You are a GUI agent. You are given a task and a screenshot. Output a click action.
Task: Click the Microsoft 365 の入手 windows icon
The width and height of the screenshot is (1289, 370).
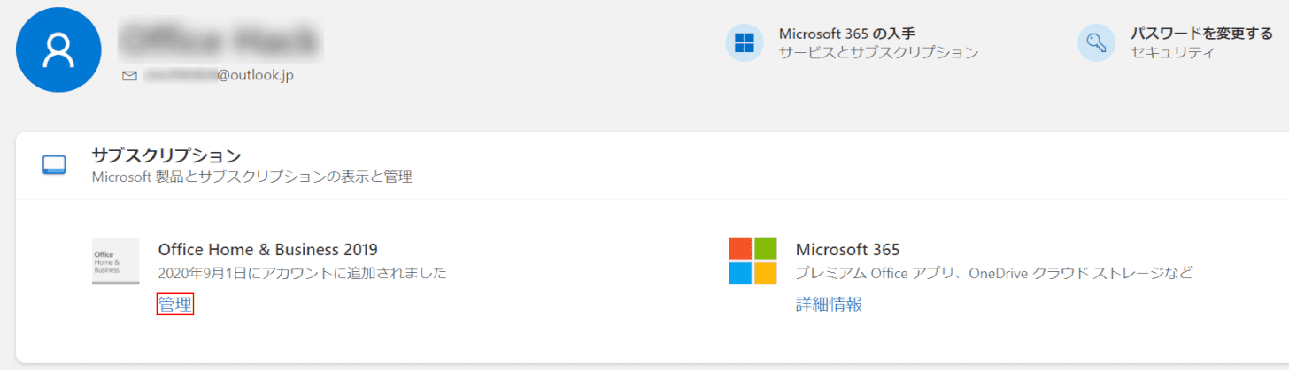(744, 42)
